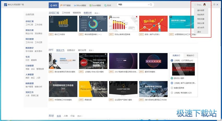The height and width of the screenshot is (121, 222).
Task: Open the 财务必备商务图表集 thumbnail
Action: point(123,24)
